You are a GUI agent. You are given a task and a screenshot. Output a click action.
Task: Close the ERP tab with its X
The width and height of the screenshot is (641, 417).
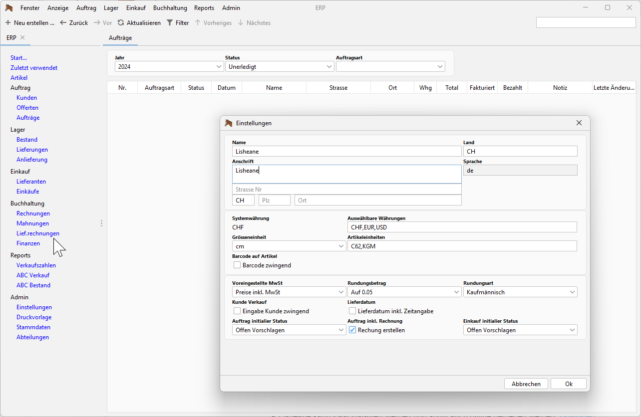point(22,38)
